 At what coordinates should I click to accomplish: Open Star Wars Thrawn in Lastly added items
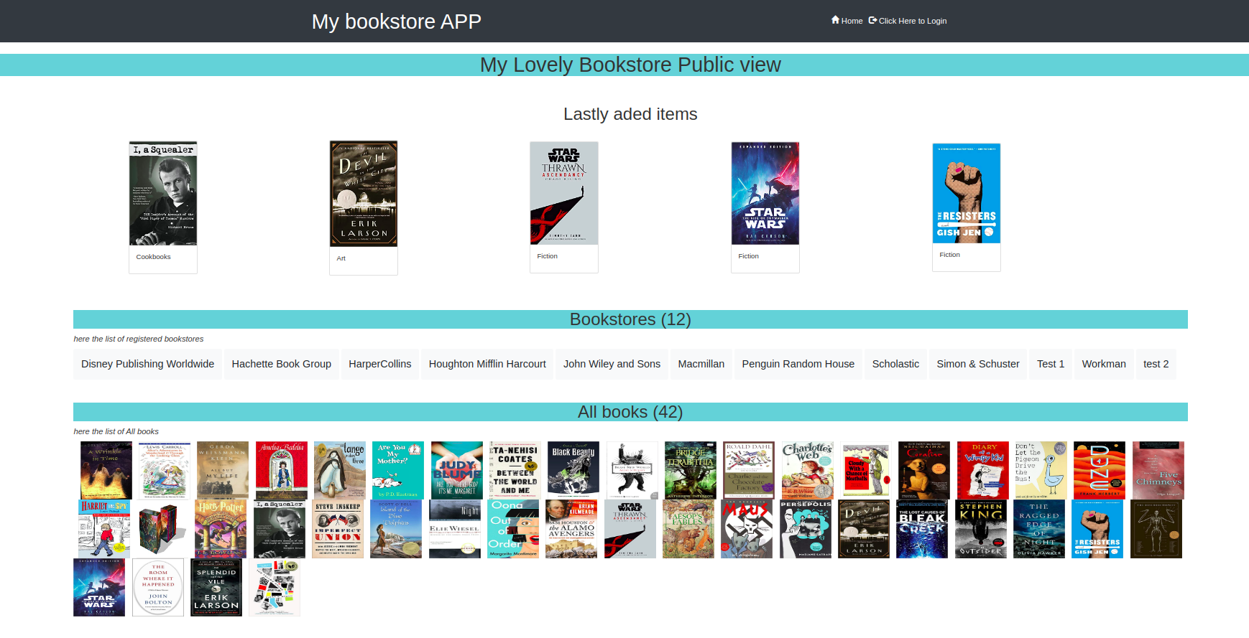pyautogui.click(x=564, y=193)
